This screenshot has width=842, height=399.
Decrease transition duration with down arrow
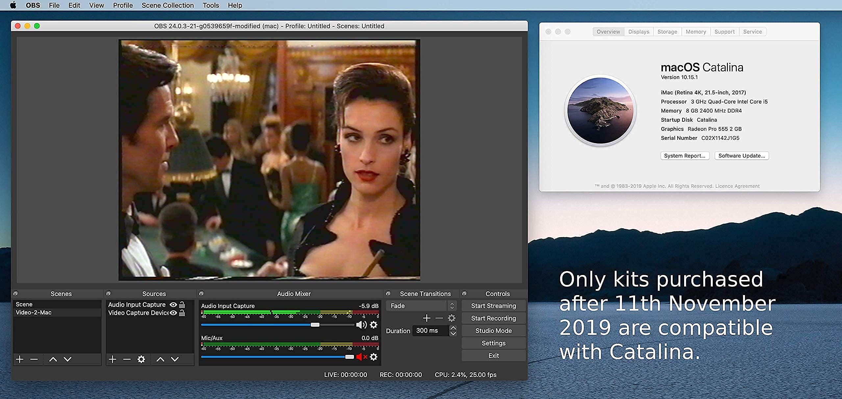point(453,333)
